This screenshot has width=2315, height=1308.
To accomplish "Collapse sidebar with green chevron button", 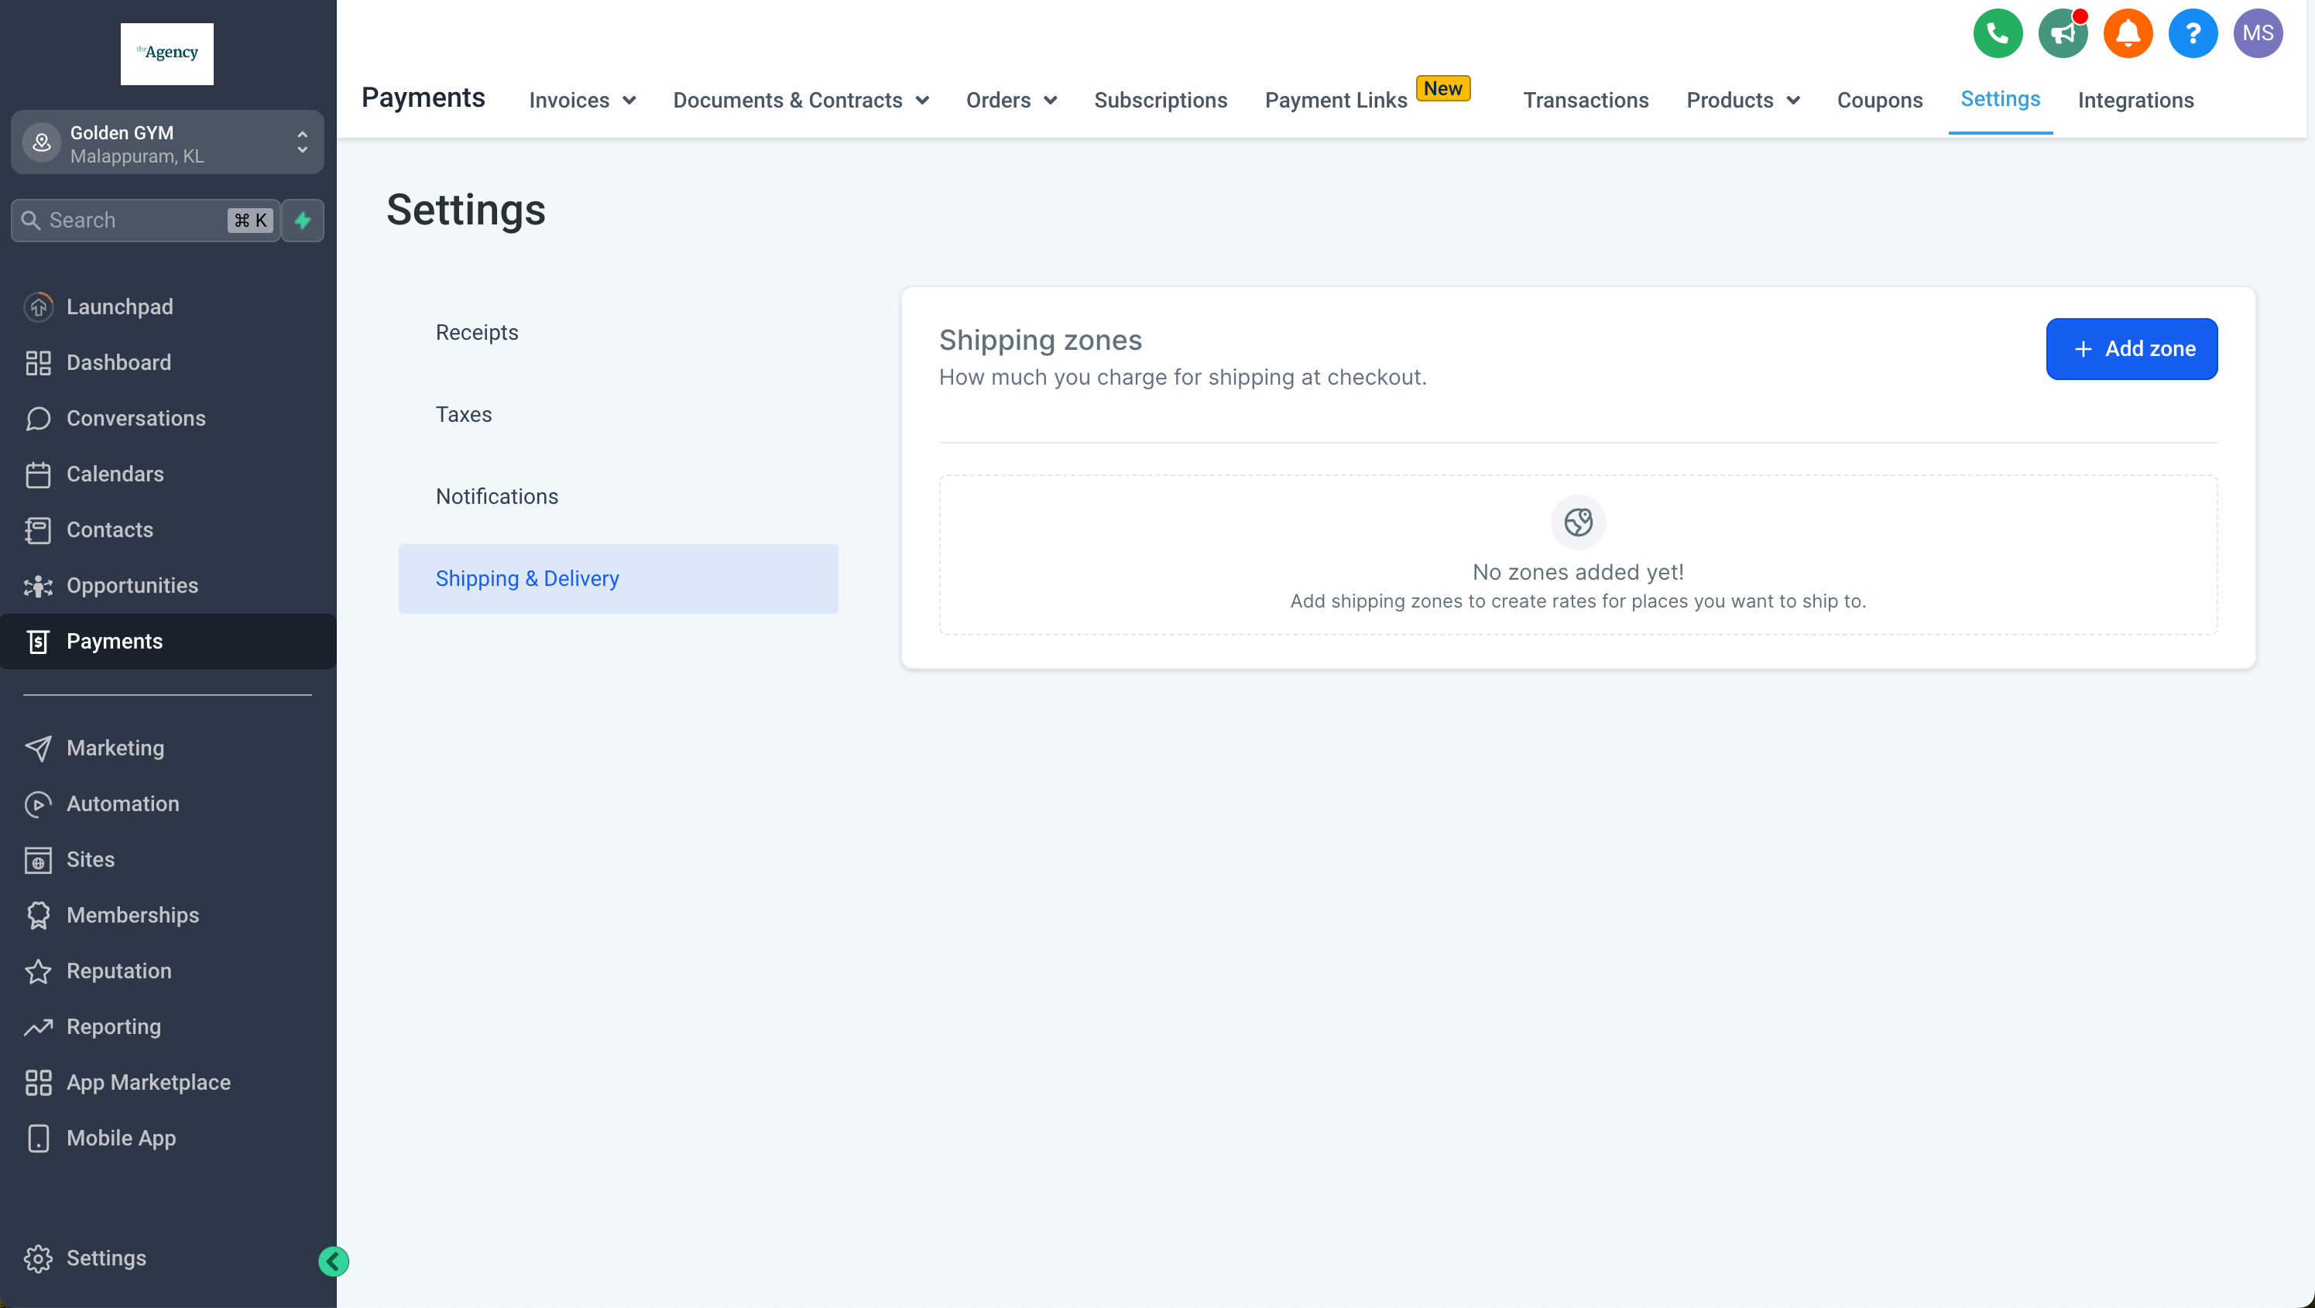I will (334, 1262).
